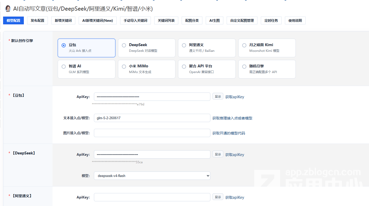Click the page title AI自动写文章
Viewport: 369px width, 206px height.
[83, 9]
